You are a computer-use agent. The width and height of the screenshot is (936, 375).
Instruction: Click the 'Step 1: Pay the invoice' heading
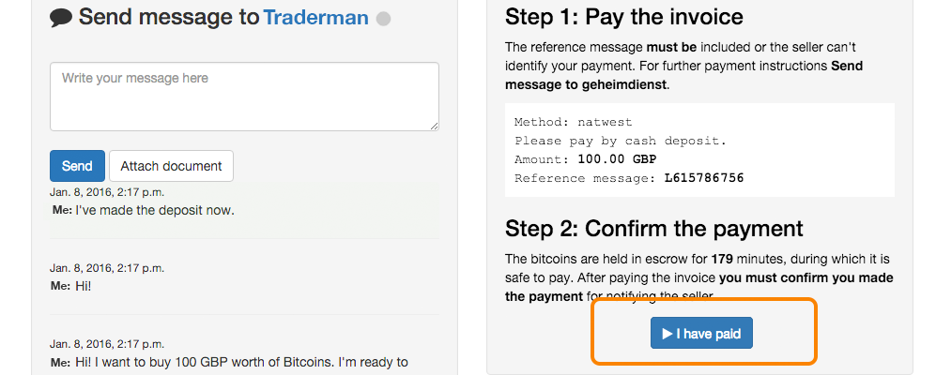pyautogui.click(x=623, y=17)
